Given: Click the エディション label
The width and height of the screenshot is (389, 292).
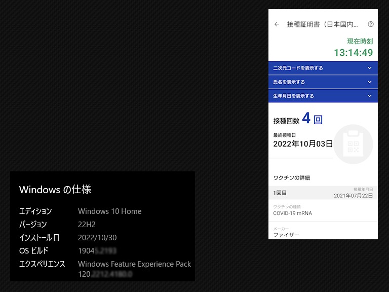Looking at the screenshot, I should 35,211.
